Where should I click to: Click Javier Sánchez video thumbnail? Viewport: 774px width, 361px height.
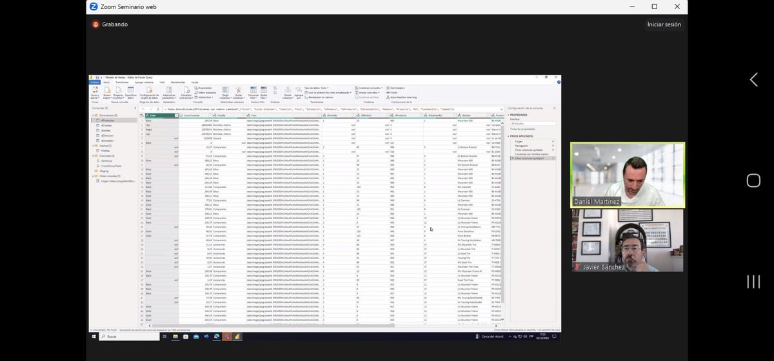(x=628, y=240)
